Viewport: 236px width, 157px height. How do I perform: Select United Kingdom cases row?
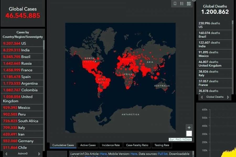(22, 99)
